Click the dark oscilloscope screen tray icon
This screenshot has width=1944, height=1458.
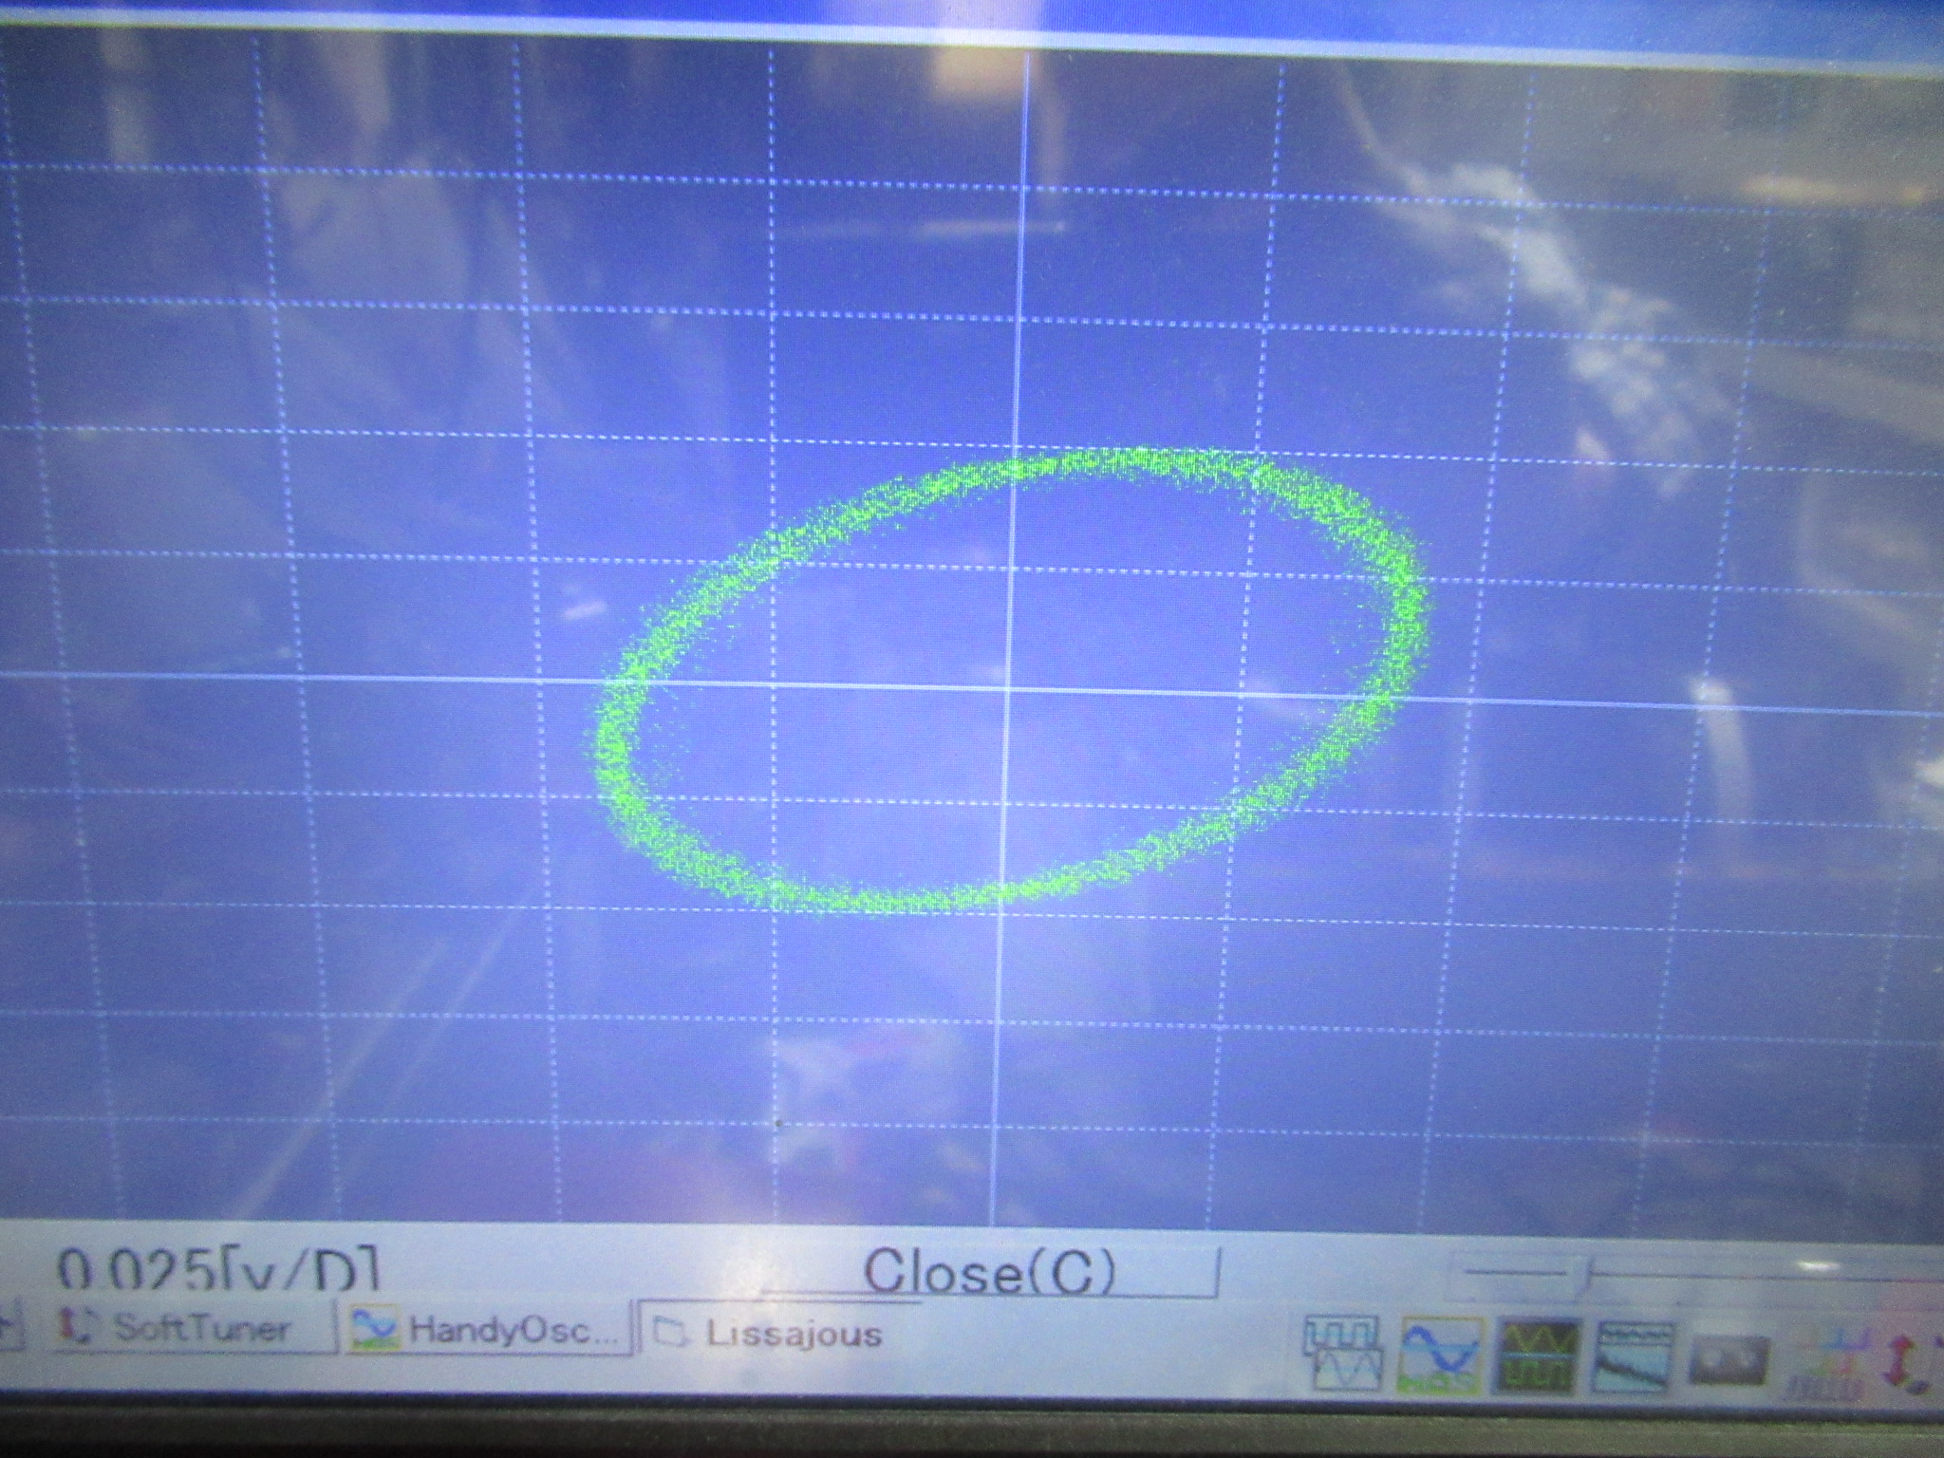1539,1355
